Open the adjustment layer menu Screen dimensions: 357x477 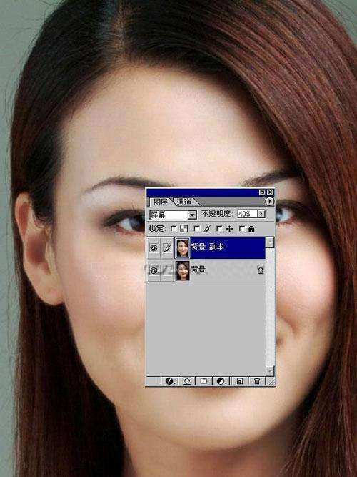(x=221, y=381)
